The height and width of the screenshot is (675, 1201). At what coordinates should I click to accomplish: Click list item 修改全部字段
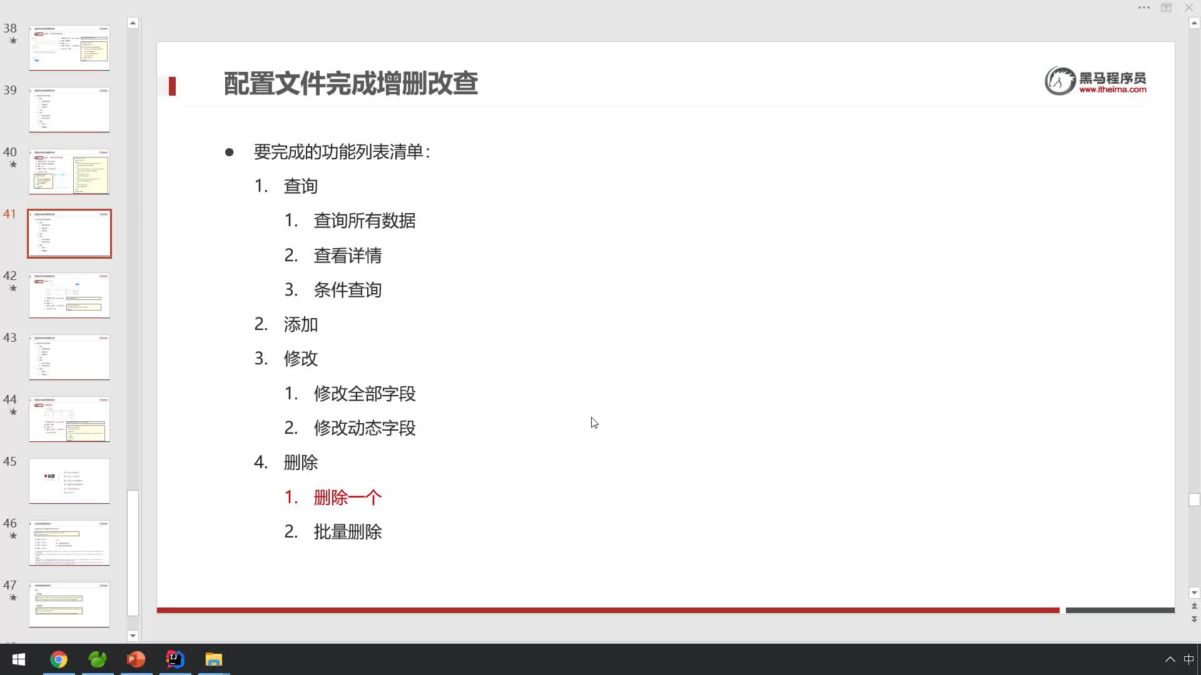pos(365,394)
